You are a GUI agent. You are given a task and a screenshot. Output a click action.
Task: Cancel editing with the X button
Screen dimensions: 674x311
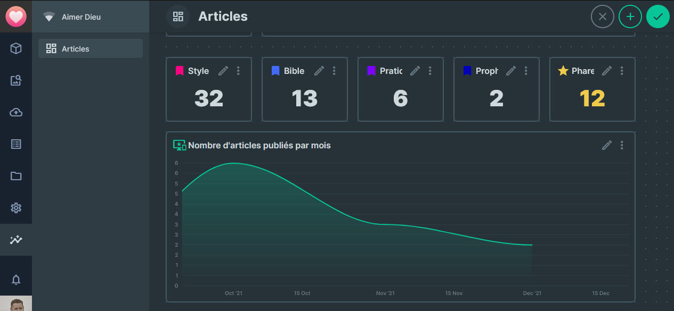[x=603, y=16]
